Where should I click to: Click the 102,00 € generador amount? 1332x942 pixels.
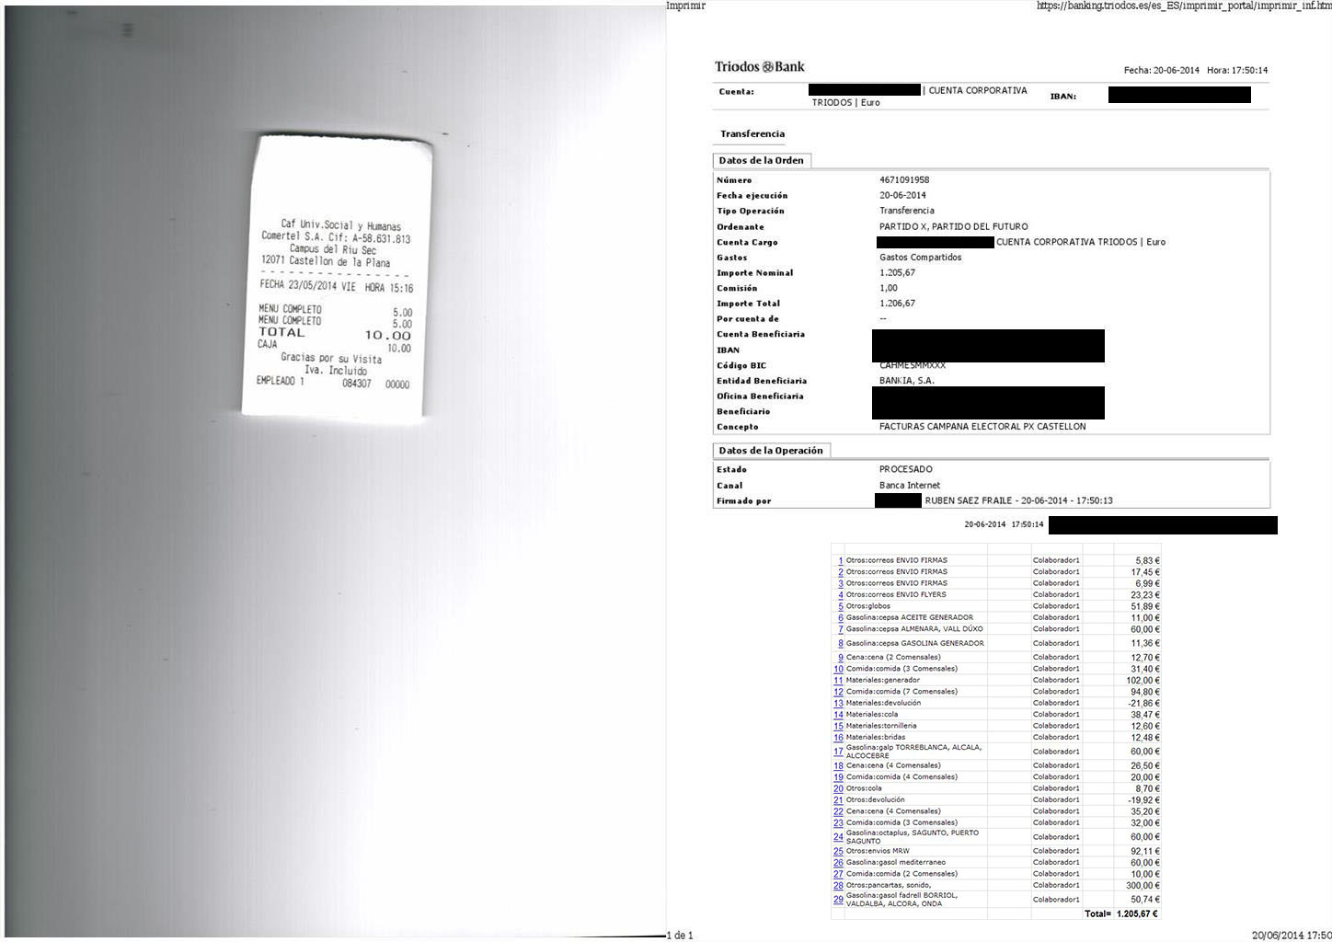(x=1143, y=680)
